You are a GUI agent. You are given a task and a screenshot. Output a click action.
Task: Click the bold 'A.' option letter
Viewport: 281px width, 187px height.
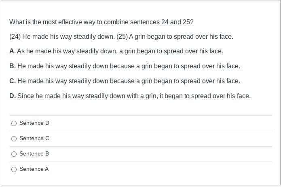click(13, 51)
